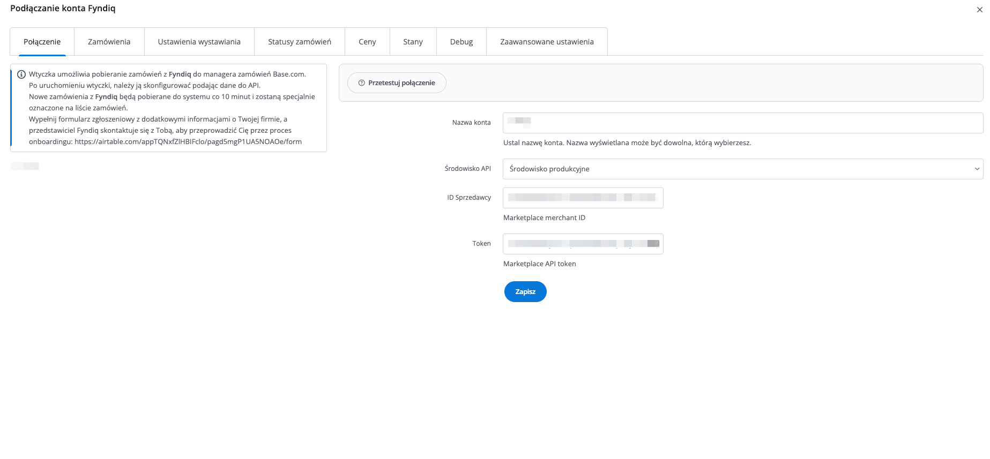This screenshot has width=990, height=459.
Task: Click the Środowisko API label text
Action: (467, 169)
